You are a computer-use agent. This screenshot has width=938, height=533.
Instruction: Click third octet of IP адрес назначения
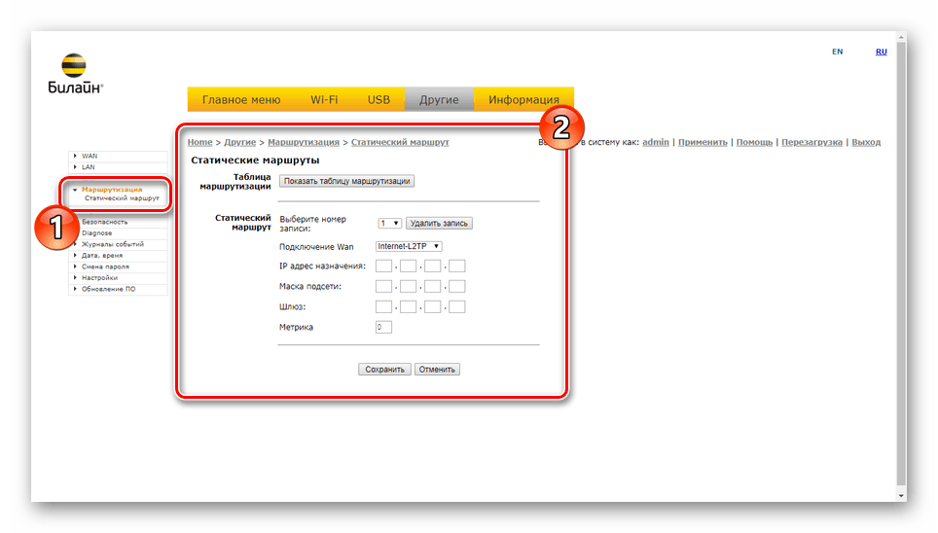click(432, 266)
